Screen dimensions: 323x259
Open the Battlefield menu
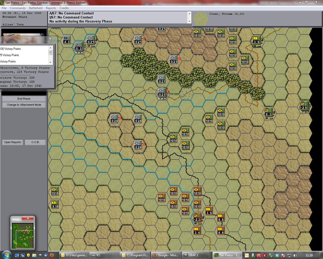(36, 8)
